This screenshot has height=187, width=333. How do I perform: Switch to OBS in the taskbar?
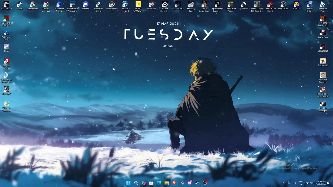point(205,183)
